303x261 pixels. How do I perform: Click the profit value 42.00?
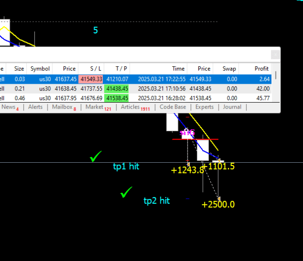point(263,89)
